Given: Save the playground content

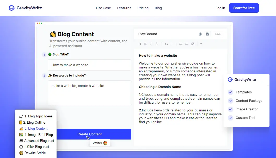Looking at the screenshot, I should pos(218,34).
